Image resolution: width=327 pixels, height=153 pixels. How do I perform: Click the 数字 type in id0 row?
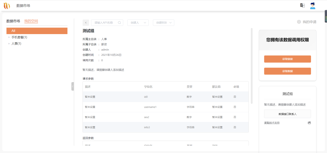tap(189, 97)
